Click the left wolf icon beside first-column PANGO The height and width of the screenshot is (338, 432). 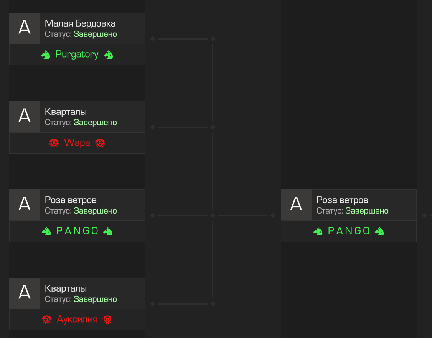click(46, 231)
